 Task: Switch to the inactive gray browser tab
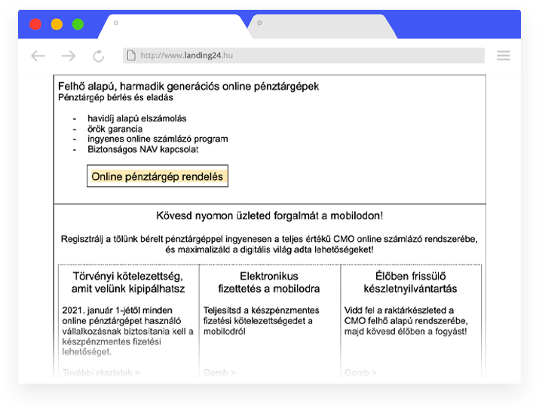point(320,26)
